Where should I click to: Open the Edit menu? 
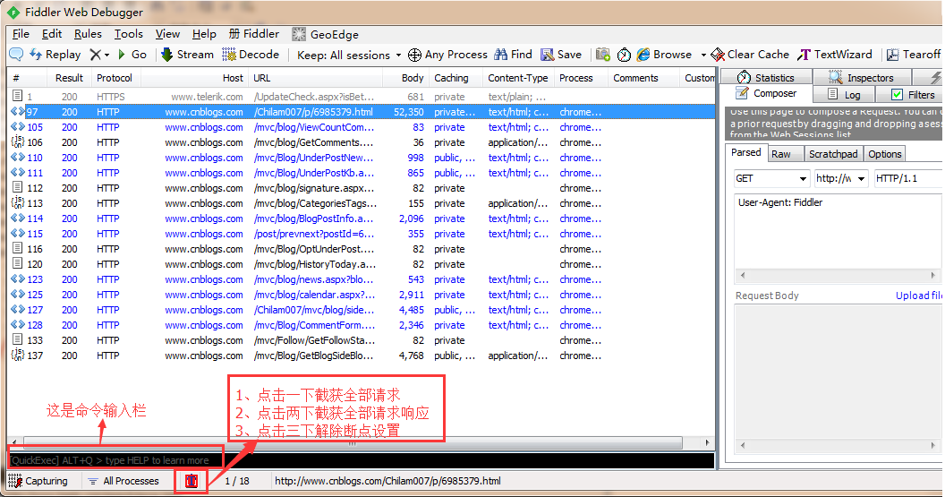click(52, 34)
